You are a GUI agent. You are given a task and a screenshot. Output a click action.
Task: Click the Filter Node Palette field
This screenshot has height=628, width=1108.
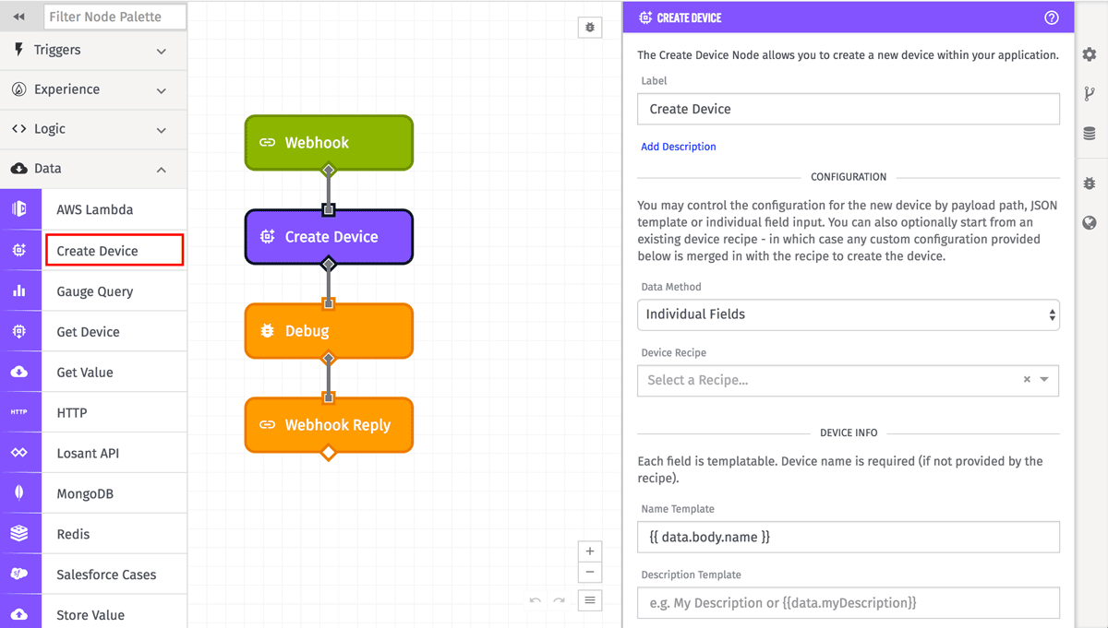[x=114, y=17]
